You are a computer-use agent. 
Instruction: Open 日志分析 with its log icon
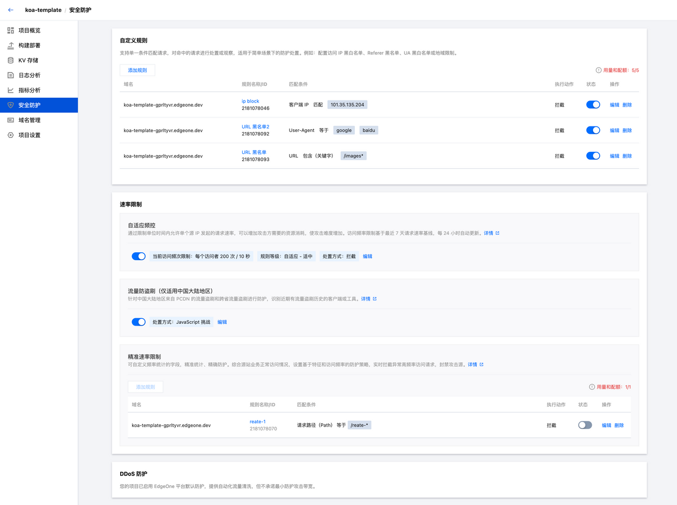tap(10, 75)
